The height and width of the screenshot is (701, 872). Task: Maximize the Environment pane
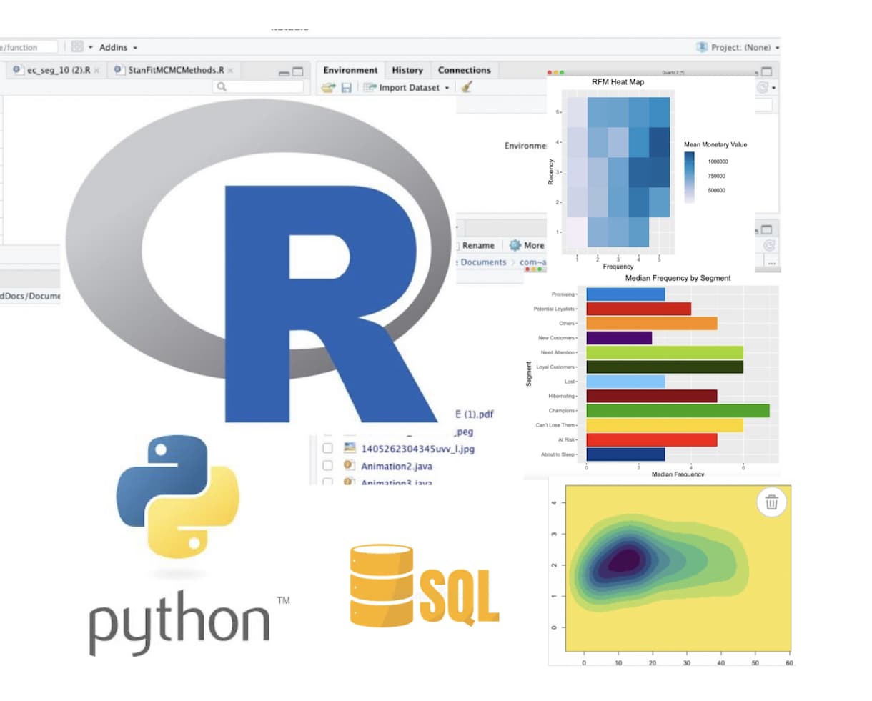click(x=766, y=71)
